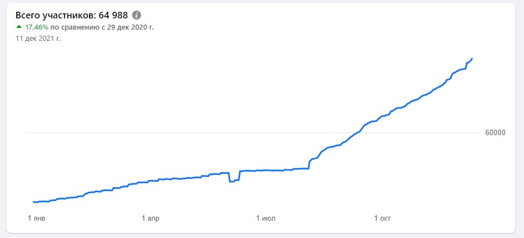This screenshot has width=524, height=238.
Task: Click the blue line above "1 окт" label
Action: 382,117
